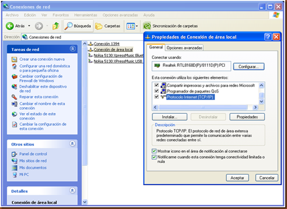Uncheck Protocolo Internet (TCP/IP) checkbox
Image resolution: width=287 pixels, height=209 pixels.
pyautogui.click(x=157, y=97)
